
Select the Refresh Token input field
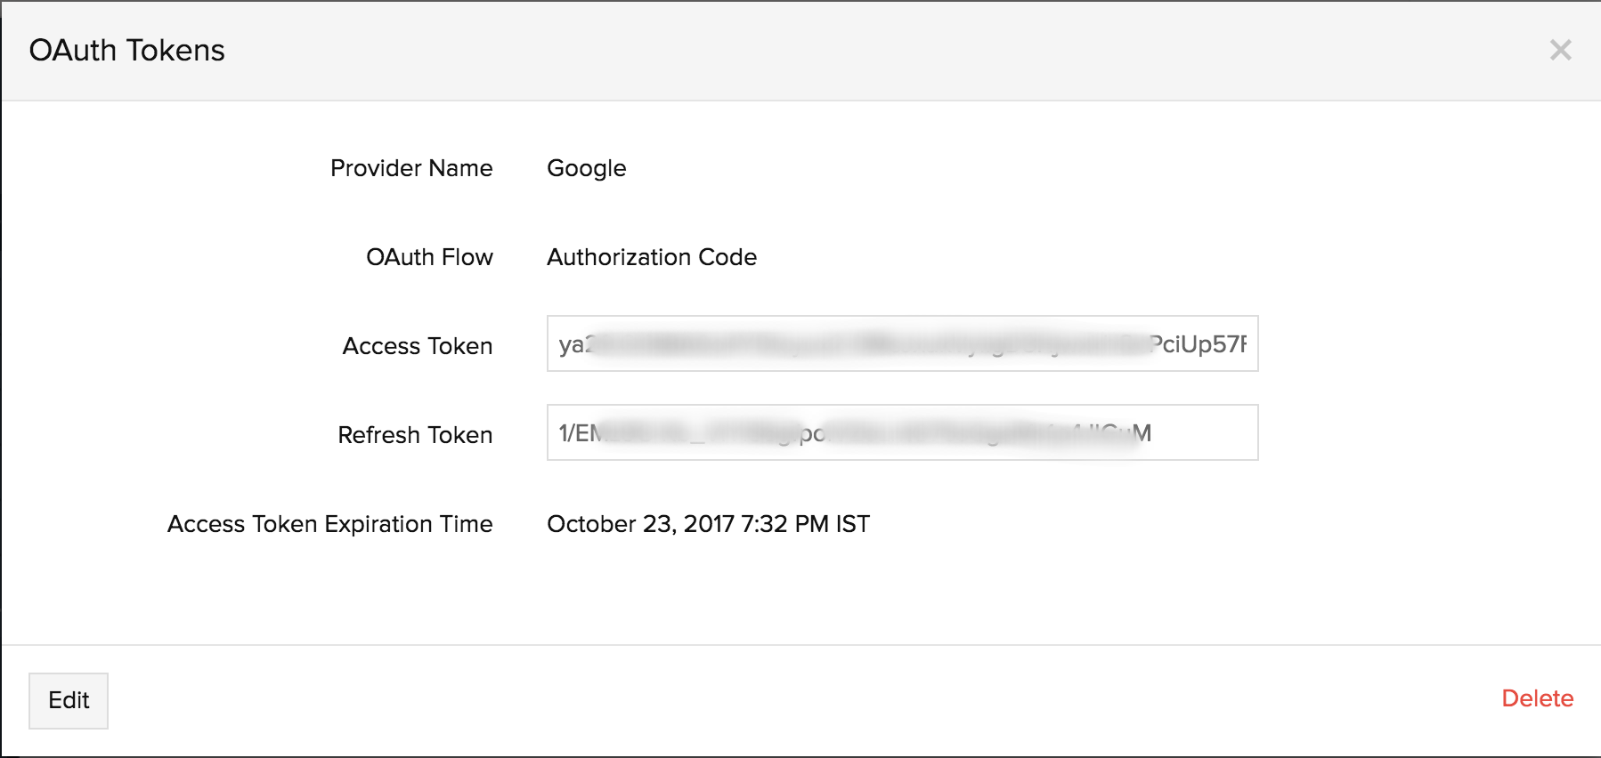pos(901,432)
